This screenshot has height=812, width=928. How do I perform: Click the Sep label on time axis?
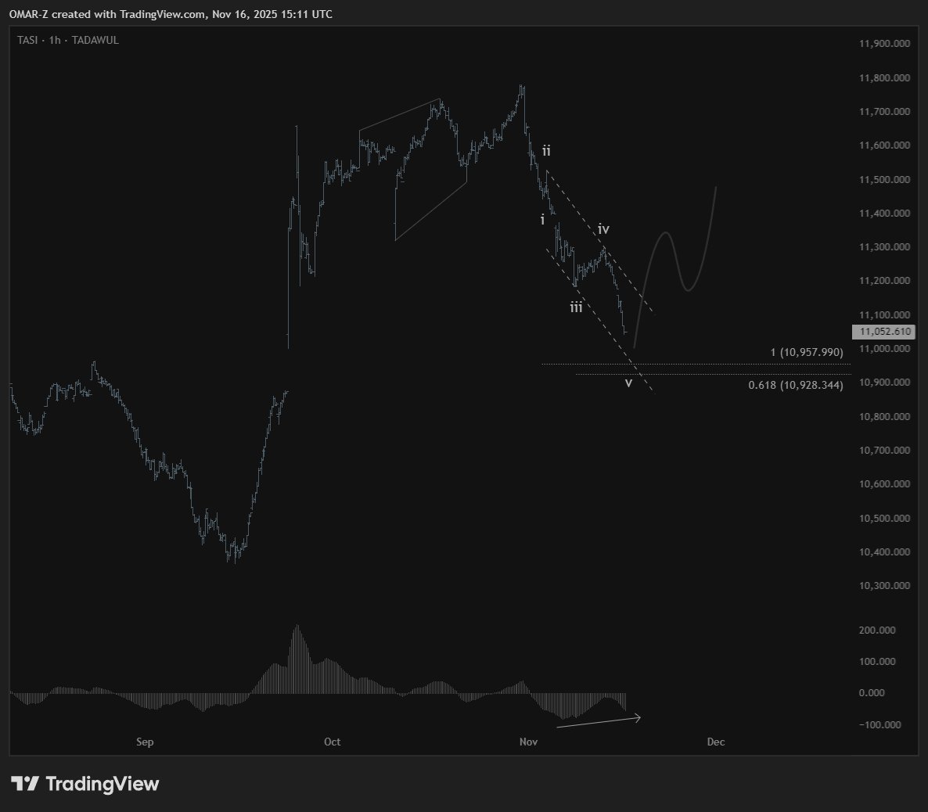pos(145,742)
